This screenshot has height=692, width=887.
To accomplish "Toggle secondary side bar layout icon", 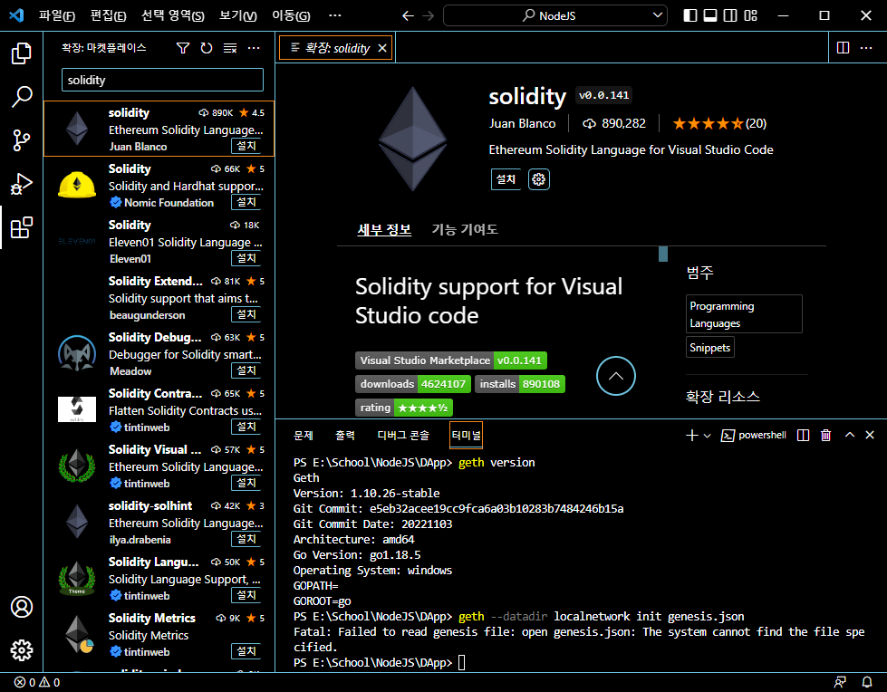I will (730, 15).
